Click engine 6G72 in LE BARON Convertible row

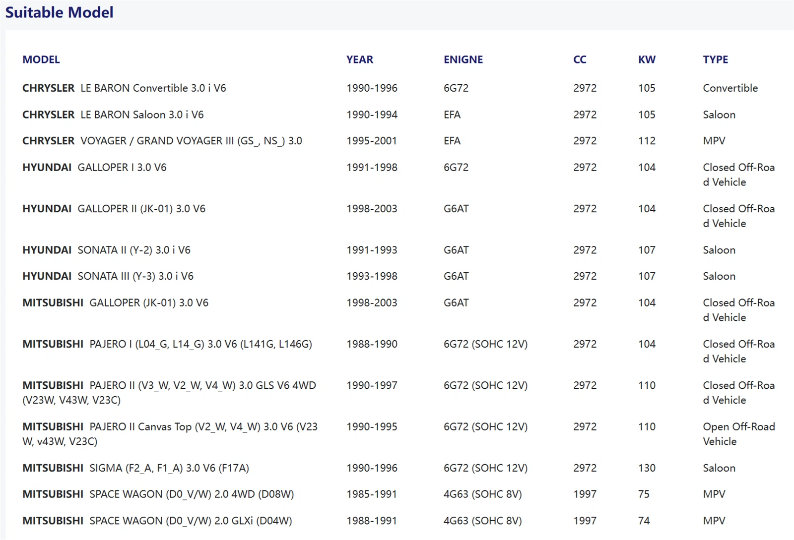[456, 88]
